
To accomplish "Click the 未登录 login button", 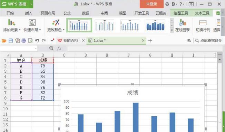I will click(151, 4).
